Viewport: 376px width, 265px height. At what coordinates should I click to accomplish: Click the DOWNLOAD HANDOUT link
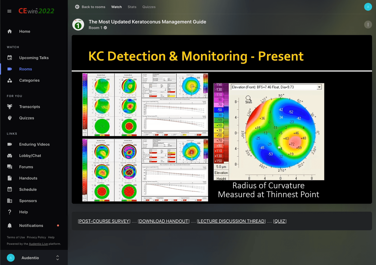(163, 221)
